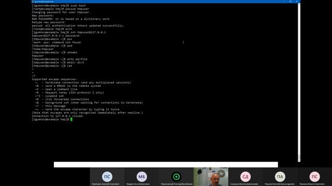332x186 pixels.
Task: Click the terminal window's title bar icon
Action: (x=33, y=2)
